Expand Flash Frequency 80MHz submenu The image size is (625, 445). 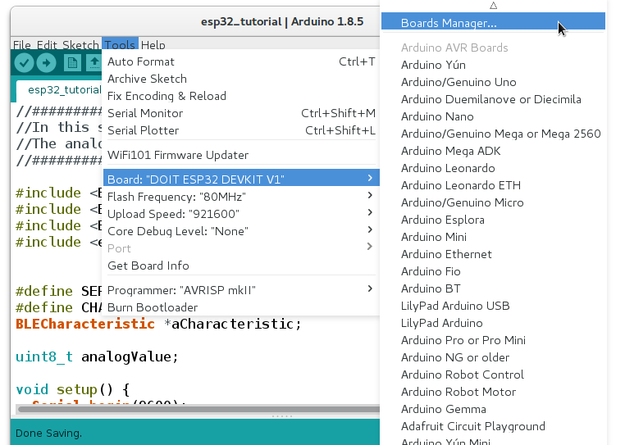coord(241,197)
